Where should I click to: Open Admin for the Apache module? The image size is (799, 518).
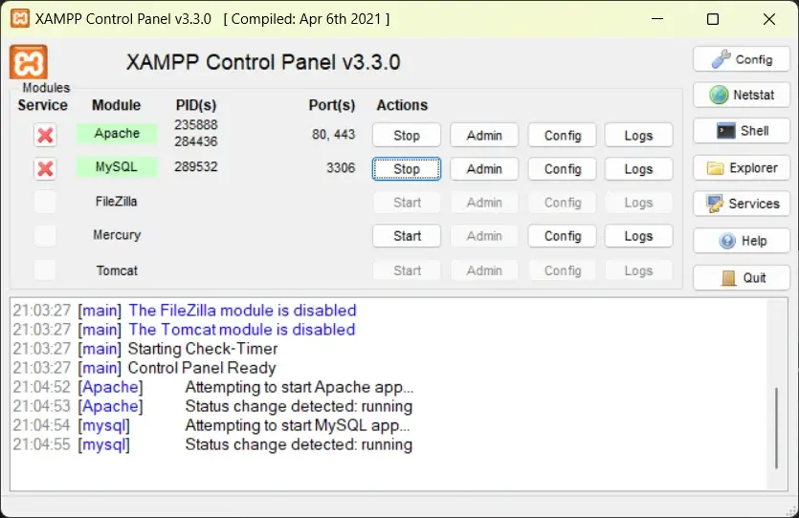484,136
